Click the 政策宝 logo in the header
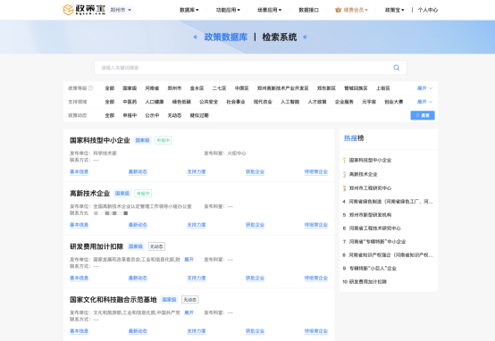Viewport: 495px width, 341px height. pyautogui.click(x=84, y=10)
